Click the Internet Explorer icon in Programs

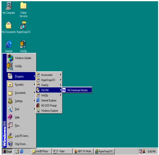(x=38, y=100)
